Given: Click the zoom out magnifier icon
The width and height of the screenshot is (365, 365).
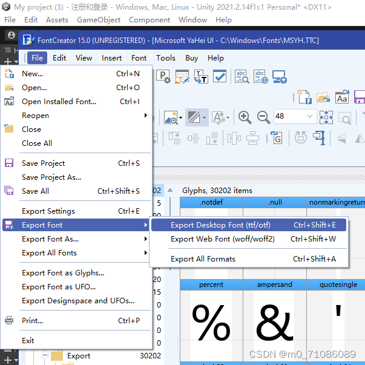Looking at the screenshot, I should pos(264,117).
